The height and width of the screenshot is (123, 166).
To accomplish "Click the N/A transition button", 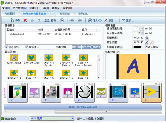I will pyautogui.click(x=97, y=47).
